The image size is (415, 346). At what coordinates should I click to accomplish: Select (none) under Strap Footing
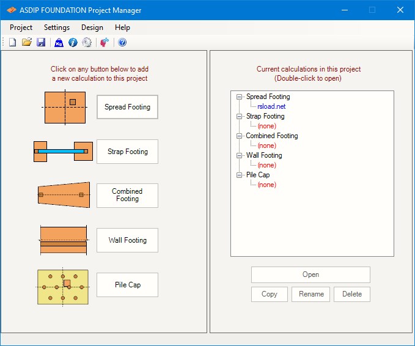[x=267, y=126]
